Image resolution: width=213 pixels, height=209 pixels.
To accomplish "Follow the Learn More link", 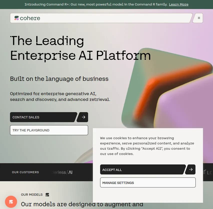I will pos(178,4).
